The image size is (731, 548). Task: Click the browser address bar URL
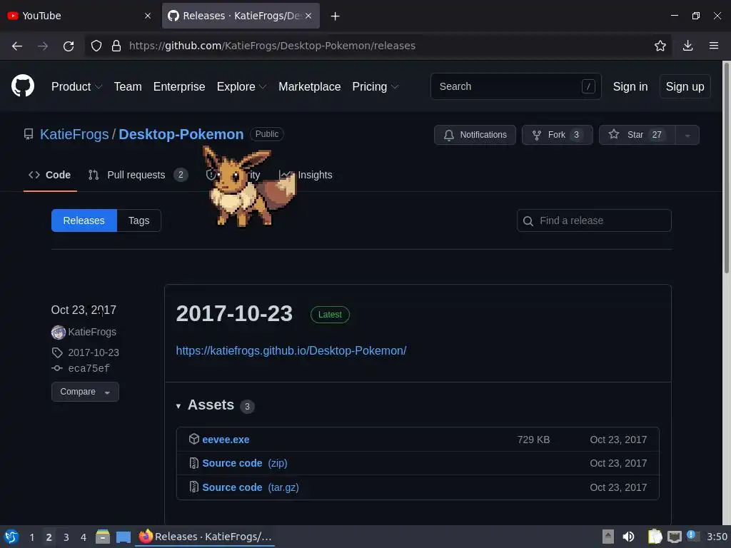(272, 46)
